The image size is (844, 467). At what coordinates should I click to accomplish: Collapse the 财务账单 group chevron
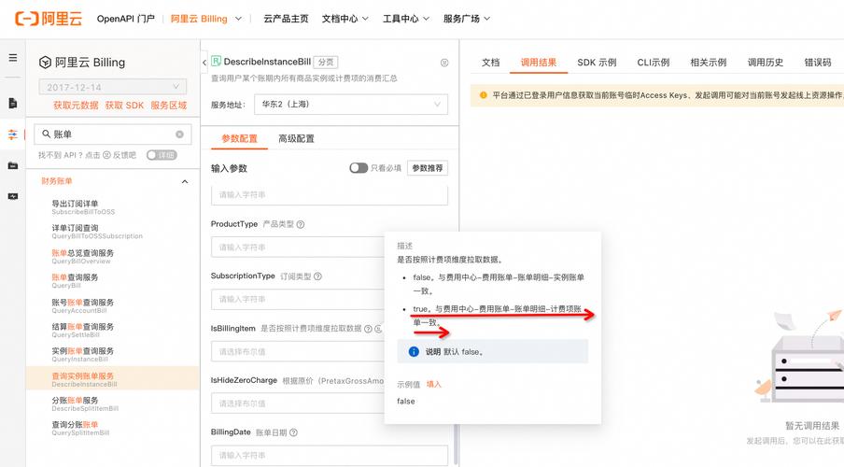(x=185, y=181)
